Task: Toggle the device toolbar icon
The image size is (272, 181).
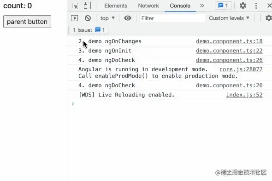Action: tap(87, 6)
